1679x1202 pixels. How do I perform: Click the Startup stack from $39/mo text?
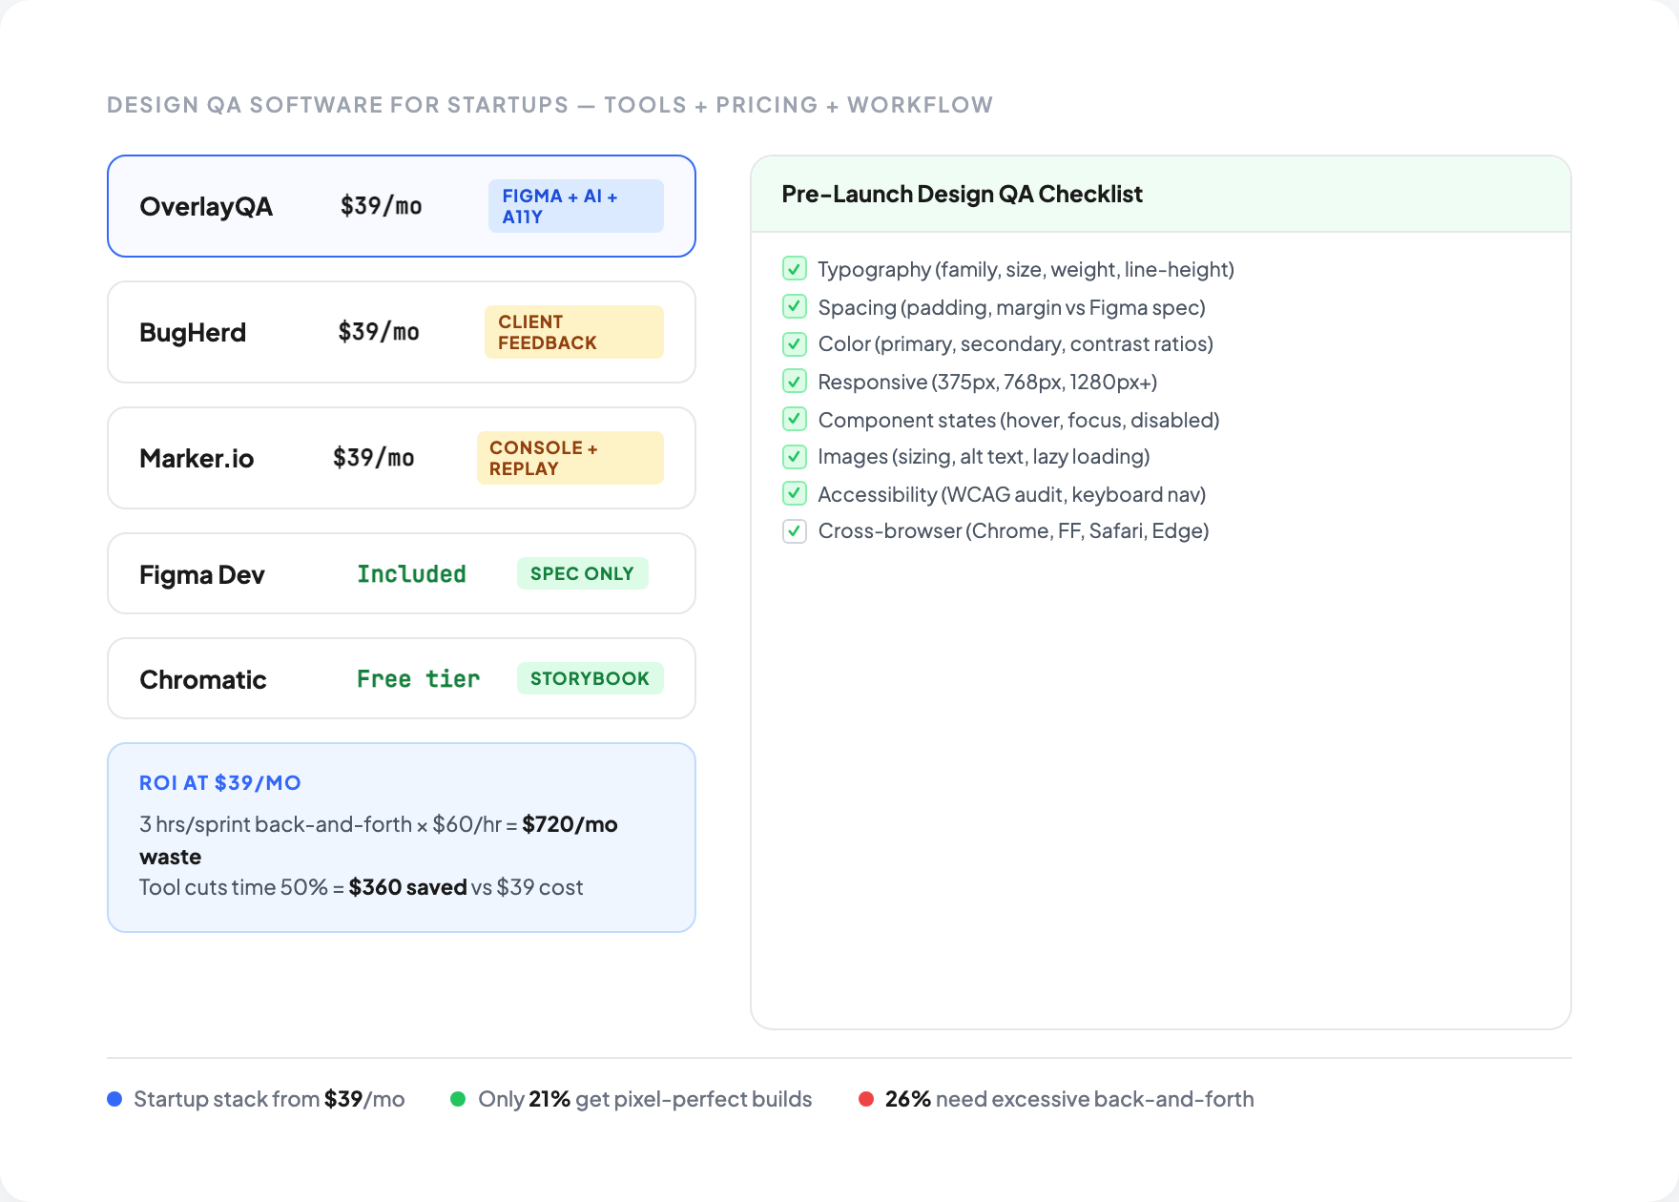click(x=269, y=1099)
